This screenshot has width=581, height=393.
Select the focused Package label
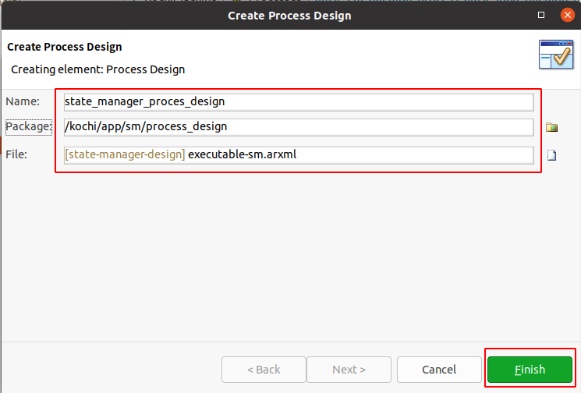[x=29, y=127]
